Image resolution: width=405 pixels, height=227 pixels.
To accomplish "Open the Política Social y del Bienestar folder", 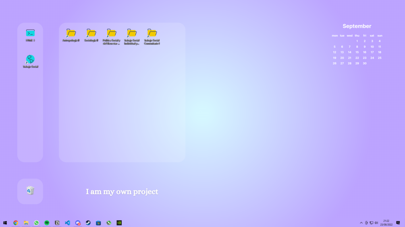I will (x=111, y=37).
